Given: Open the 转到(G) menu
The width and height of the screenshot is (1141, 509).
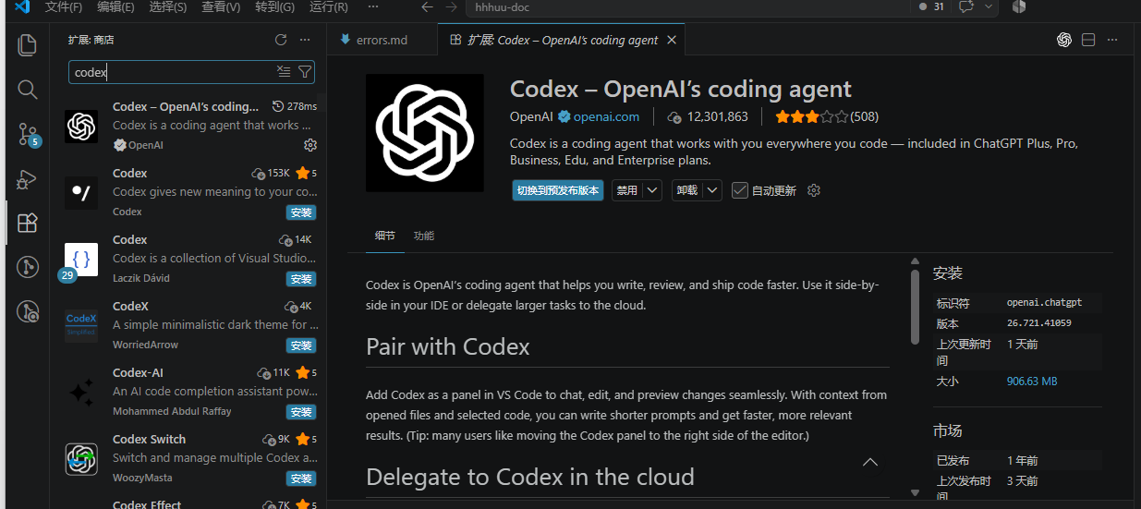Looking at the screenshot, I should tap(274, 6).
